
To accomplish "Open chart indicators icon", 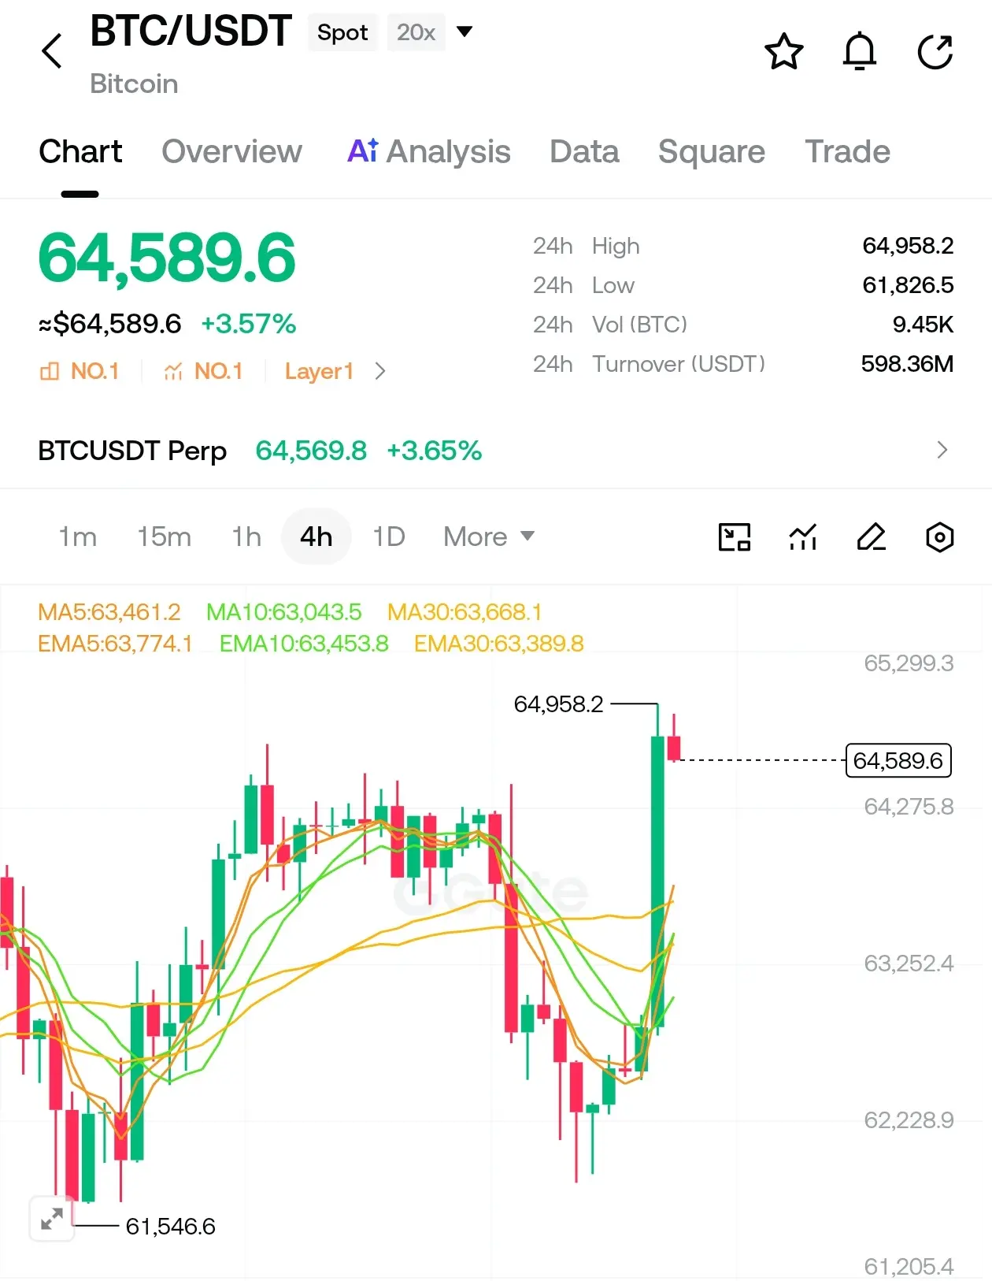I will click(803, 537).
